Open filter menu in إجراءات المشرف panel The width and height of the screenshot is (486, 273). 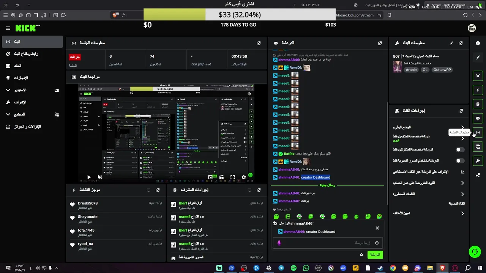249,190
